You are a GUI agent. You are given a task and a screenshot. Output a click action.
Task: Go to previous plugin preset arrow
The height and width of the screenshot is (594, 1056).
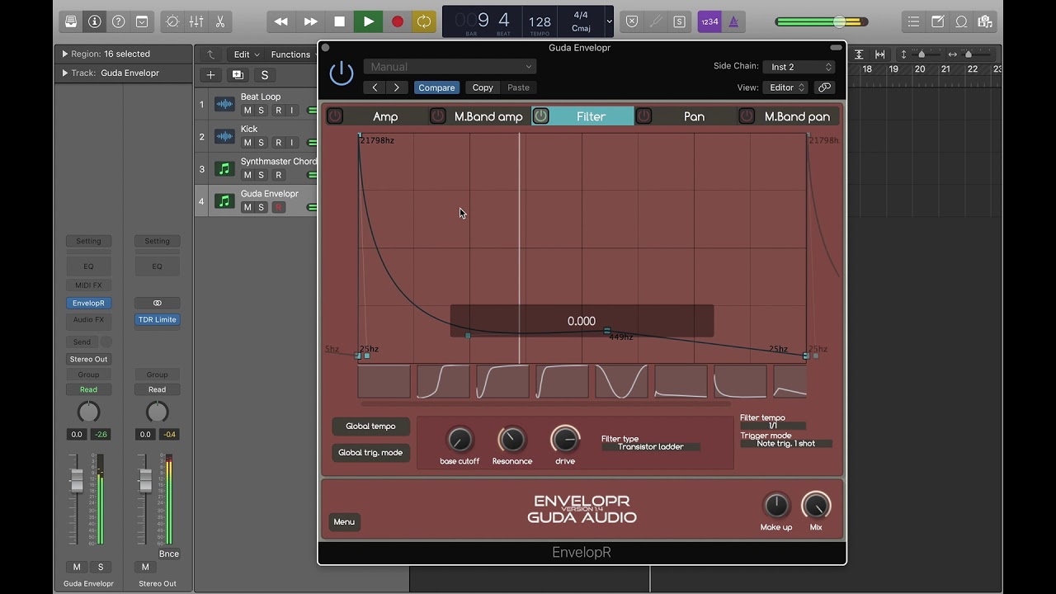(375, 87)
